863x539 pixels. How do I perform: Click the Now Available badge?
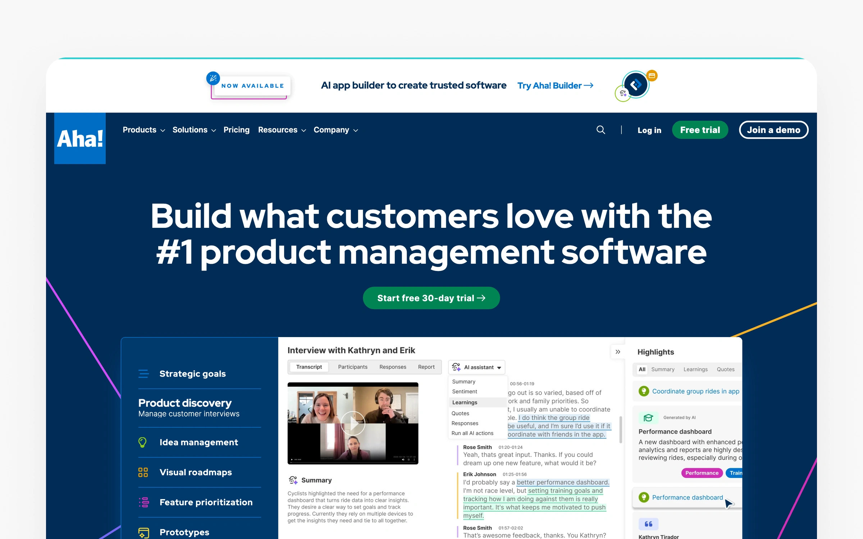point(252,86)
